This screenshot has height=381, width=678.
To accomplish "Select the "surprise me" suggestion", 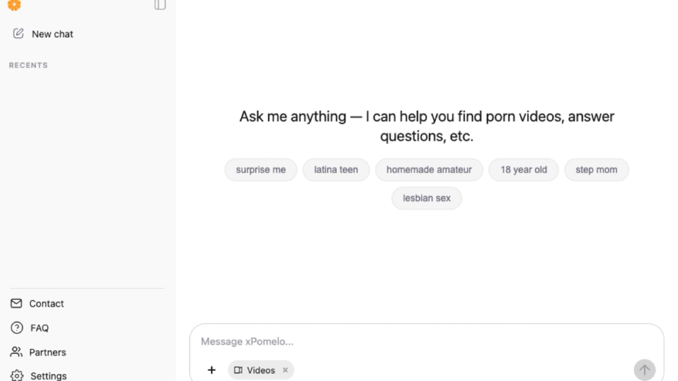I will 261,170.
